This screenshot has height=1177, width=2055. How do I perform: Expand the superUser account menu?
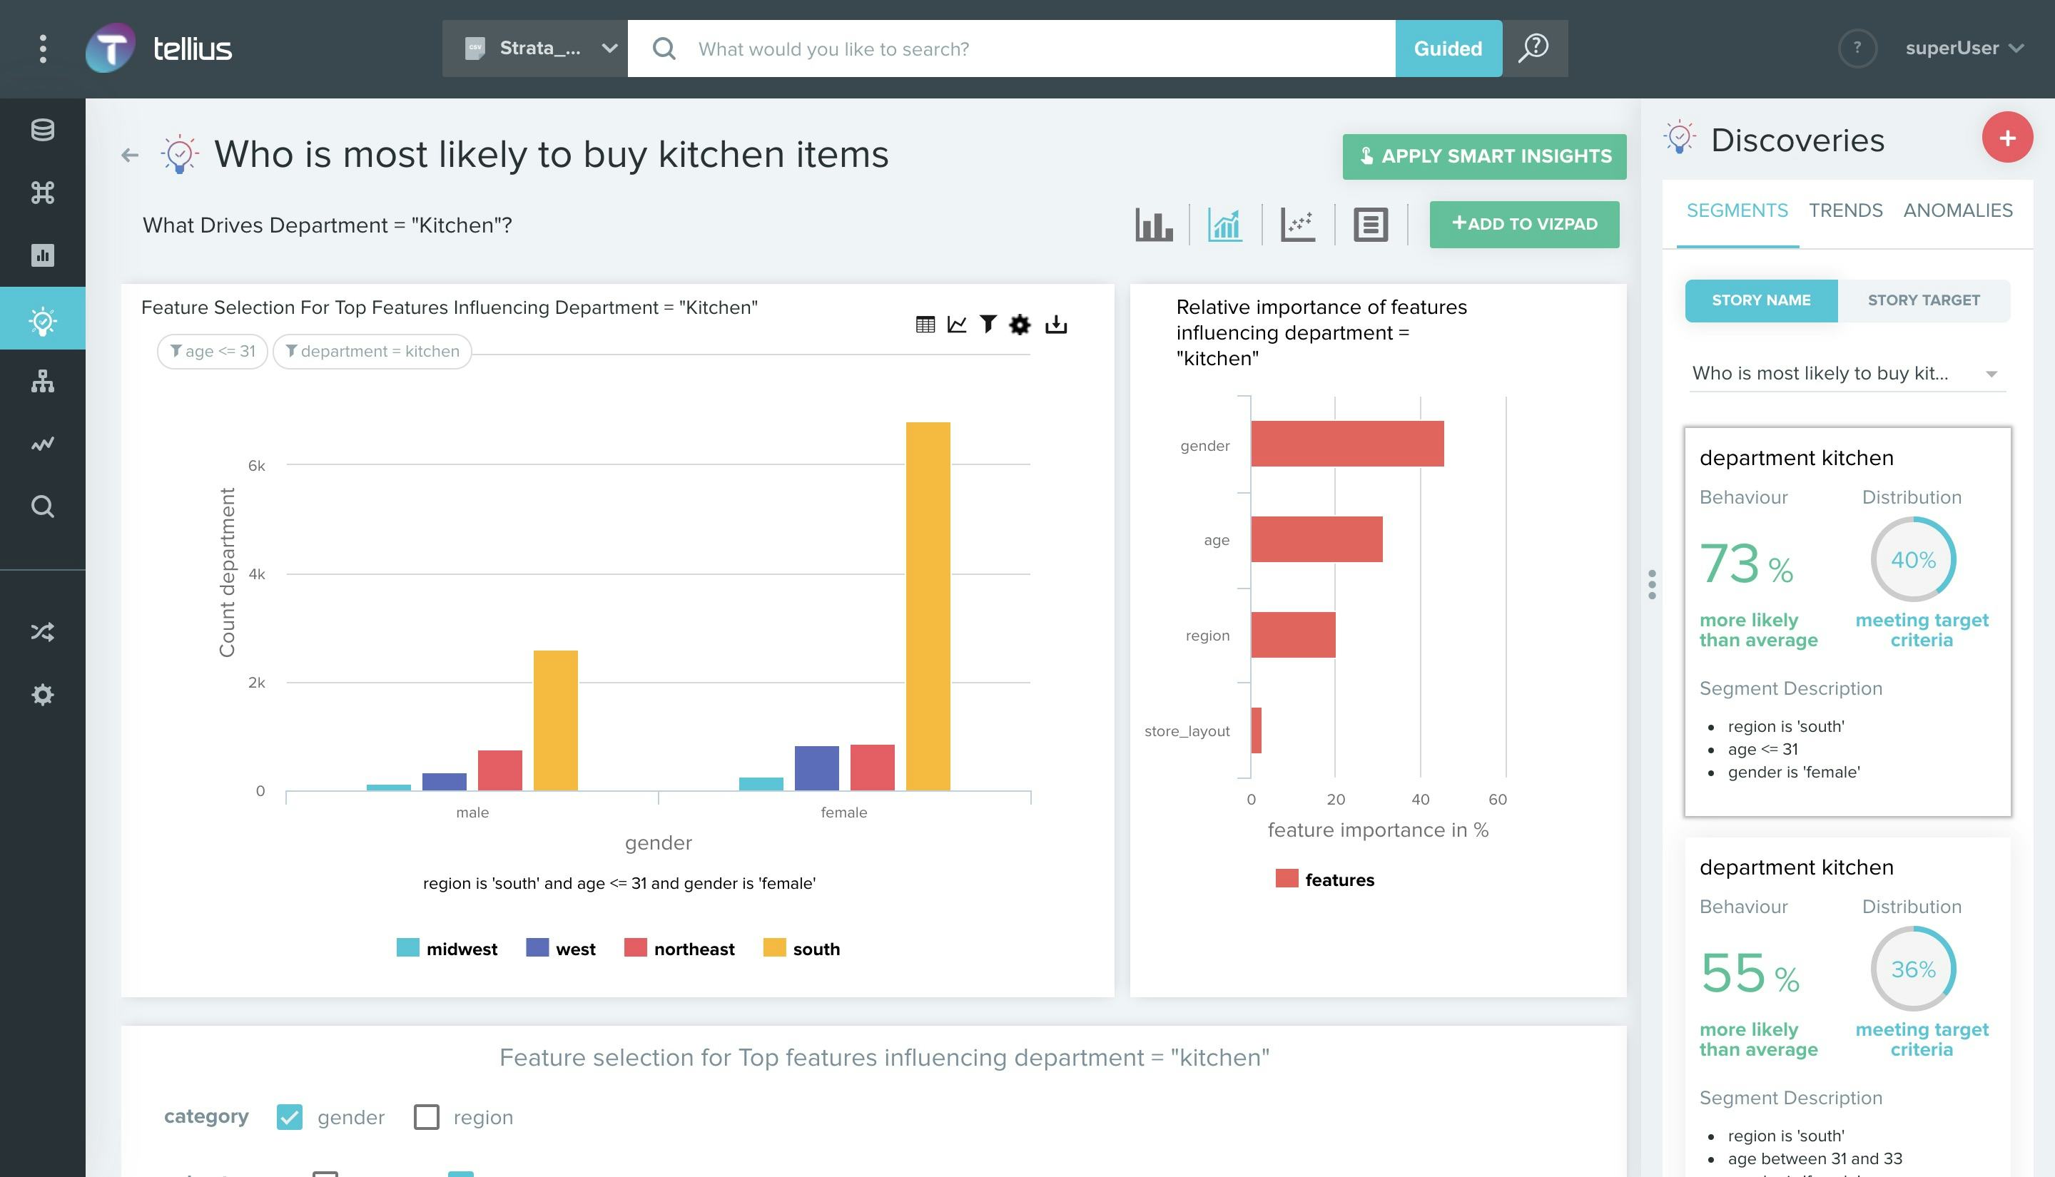coord(1964,48)
